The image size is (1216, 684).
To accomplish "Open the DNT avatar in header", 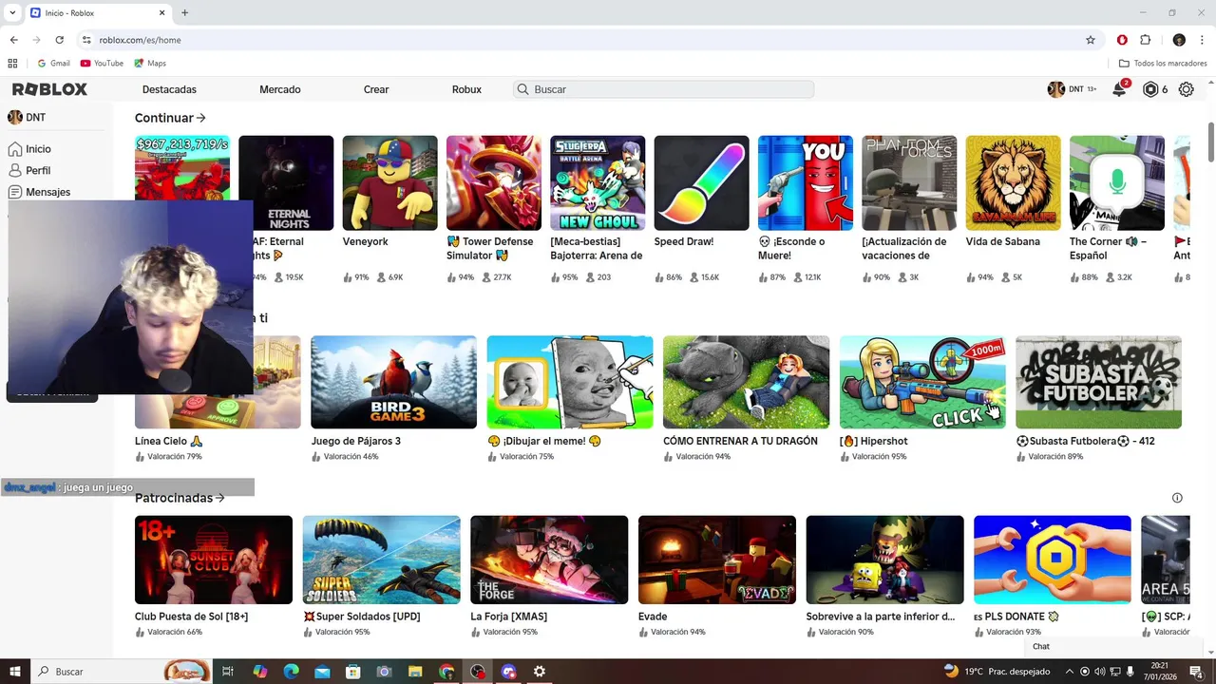I will (x=1055, y=89).
